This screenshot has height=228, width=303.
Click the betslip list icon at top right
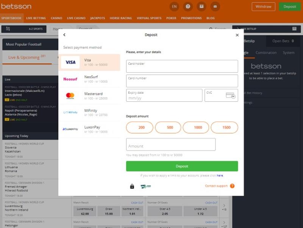(x=294, y=29)
